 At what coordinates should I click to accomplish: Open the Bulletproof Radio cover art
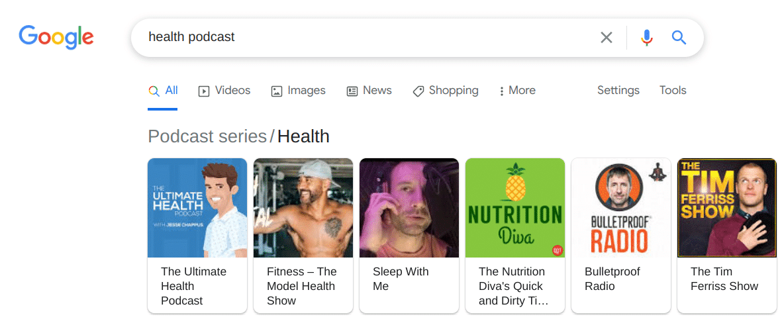(x=621, y=208)
